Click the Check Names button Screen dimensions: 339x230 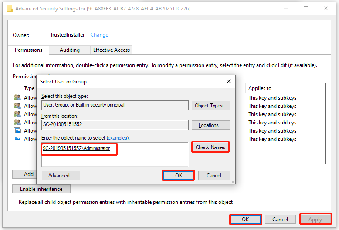pyautogui.click(x=210, y=147)
